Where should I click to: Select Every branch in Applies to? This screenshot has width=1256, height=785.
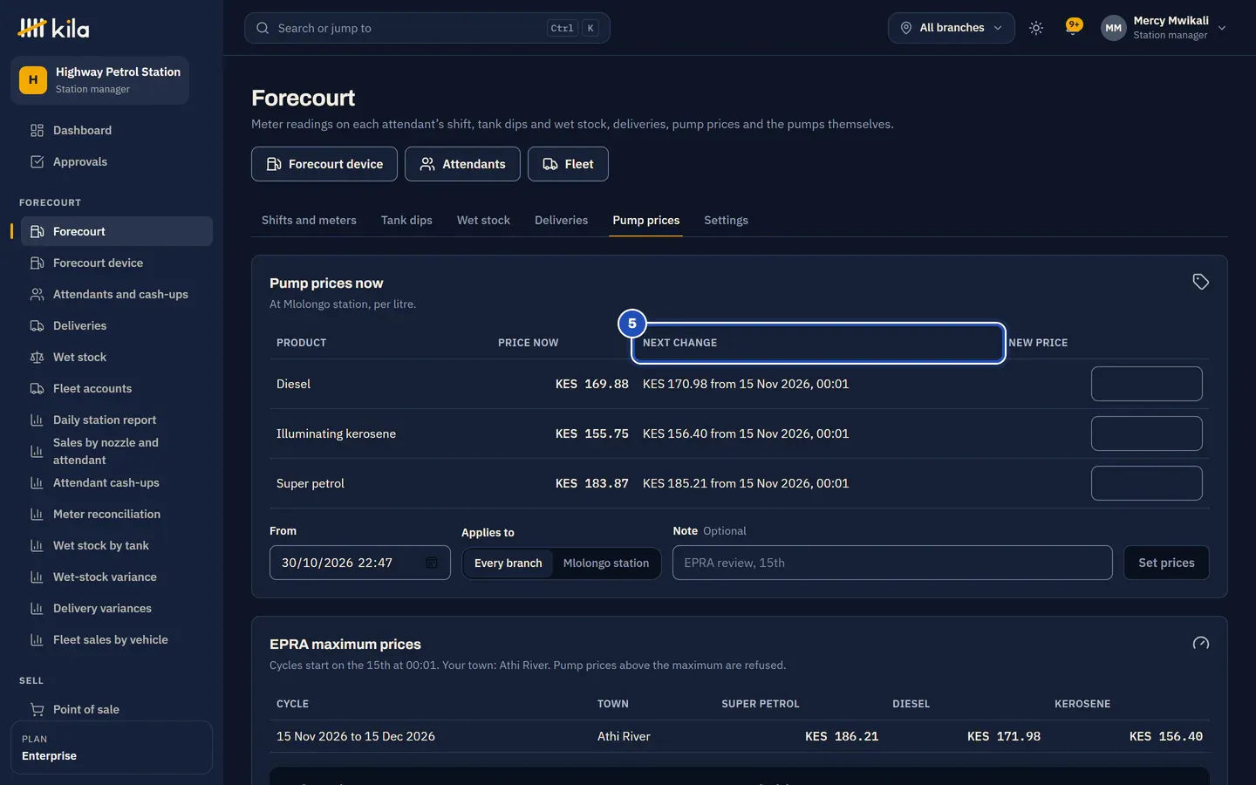[509, 563]
